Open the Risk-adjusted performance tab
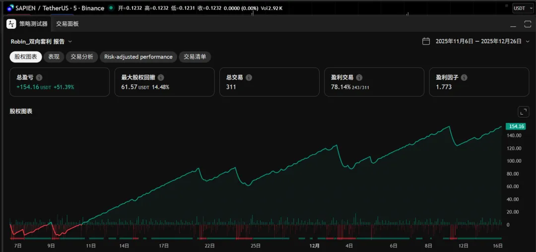The image size is (536, 252). tap(138, 57)
